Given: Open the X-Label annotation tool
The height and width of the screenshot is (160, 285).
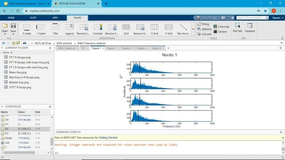Looking at the screenshot, I should (x=27, y=29).
